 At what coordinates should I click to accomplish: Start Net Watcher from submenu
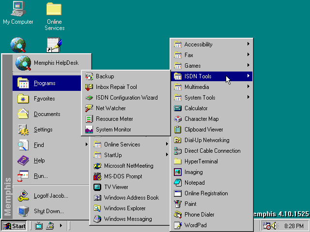pyautogui.click(x=126, y=108)
